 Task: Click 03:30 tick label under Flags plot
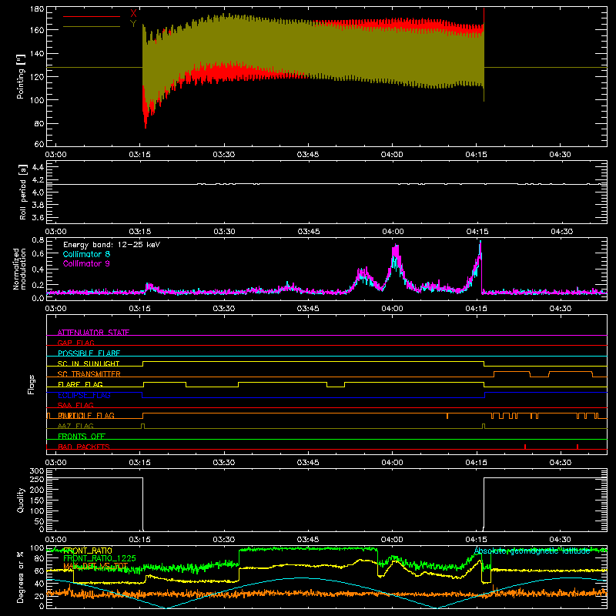click(224, 463)
